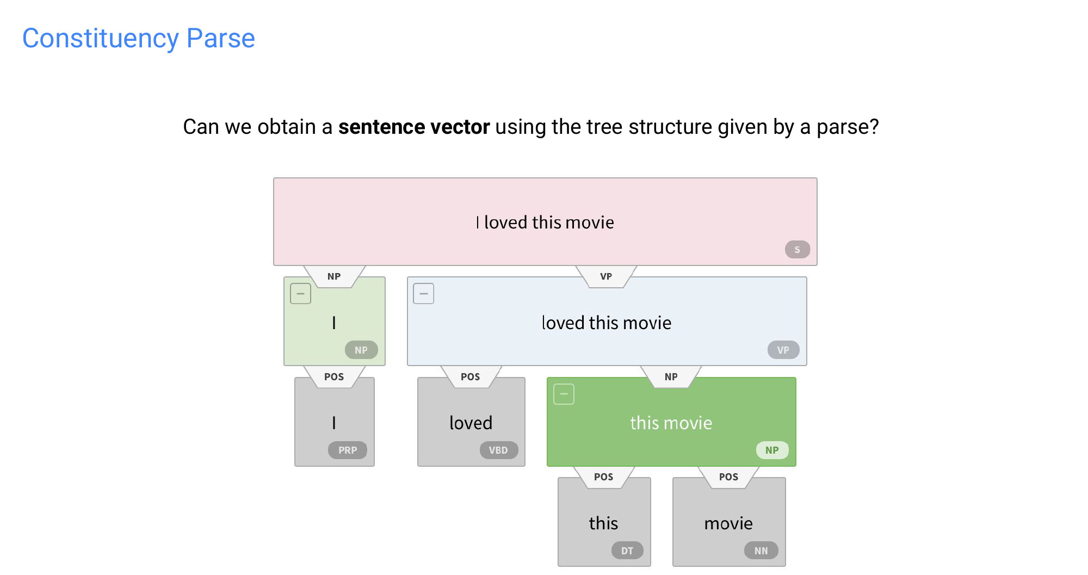1088x575 pixels.
Task: Click the POS connector above 'loved'
Action: 470,376
